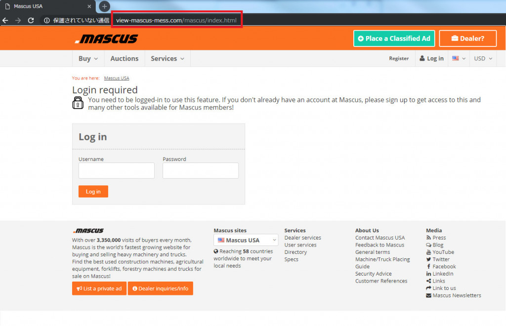The width and height of the screenshot is (506, 326).
Task: Open the Twitter link text
Action: (441, 259)
